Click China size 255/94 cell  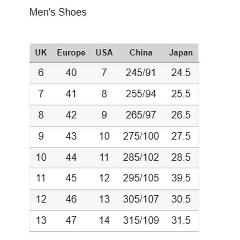[141, 94]
